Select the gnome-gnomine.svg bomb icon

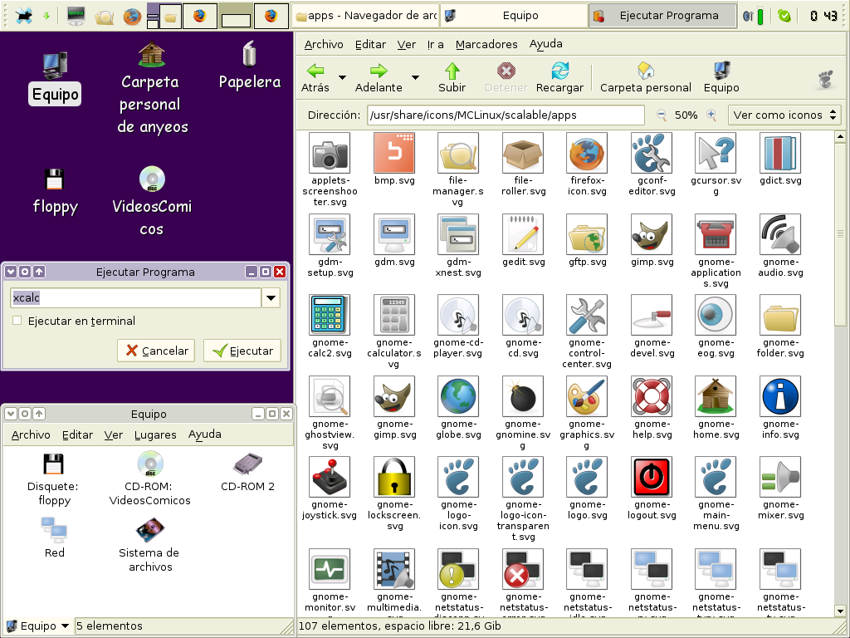pyautogui.click(x=523, y=396)
